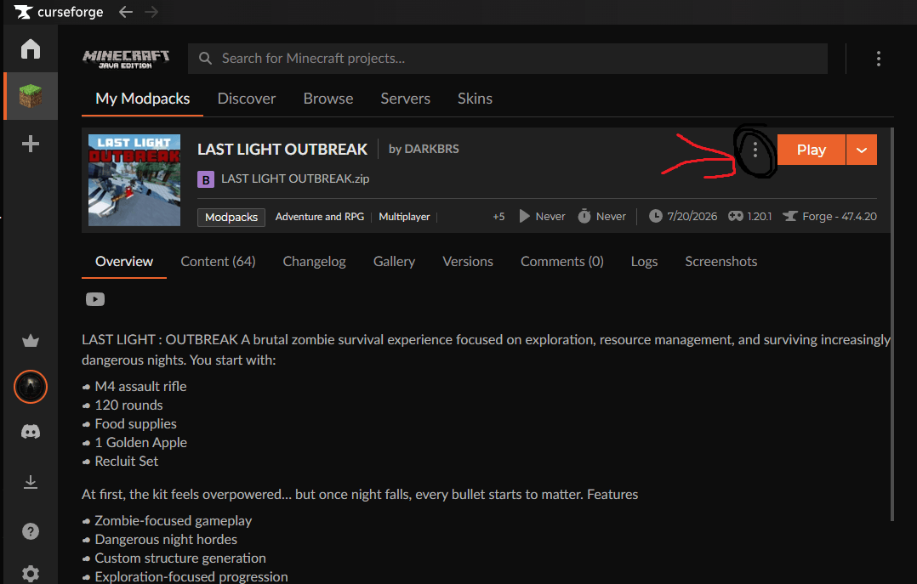Open the Content (64) tab
The image size is (917, 584).
pyautogui.click(x=218, y=262)
